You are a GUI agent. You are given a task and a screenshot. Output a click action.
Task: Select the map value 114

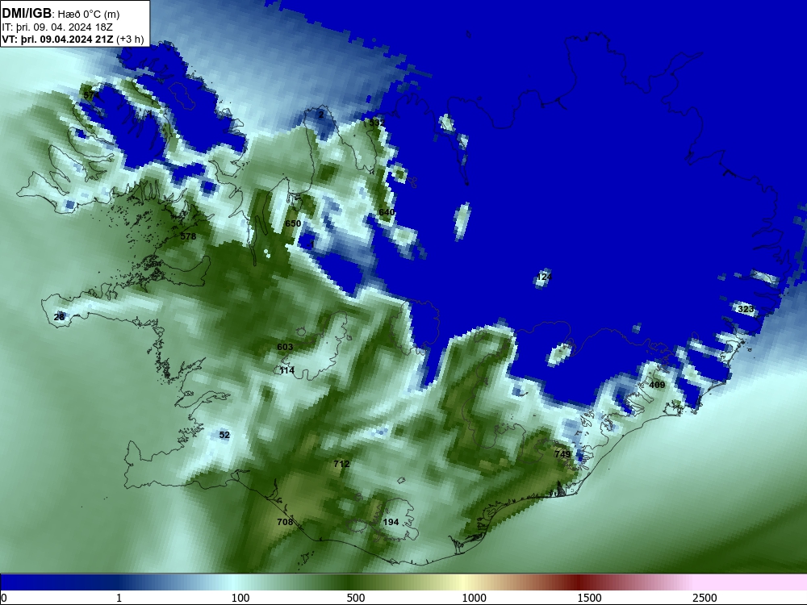coord(286,370)
